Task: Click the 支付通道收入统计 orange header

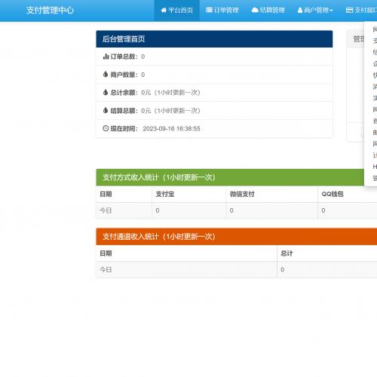Action: (237, 237)
